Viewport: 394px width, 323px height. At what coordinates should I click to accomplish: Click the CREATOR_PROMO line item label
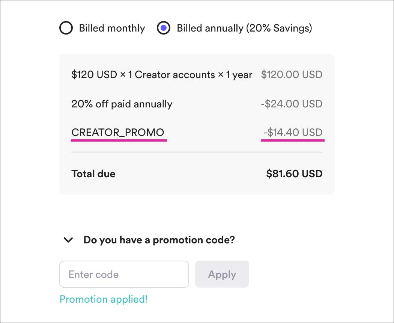118,132
